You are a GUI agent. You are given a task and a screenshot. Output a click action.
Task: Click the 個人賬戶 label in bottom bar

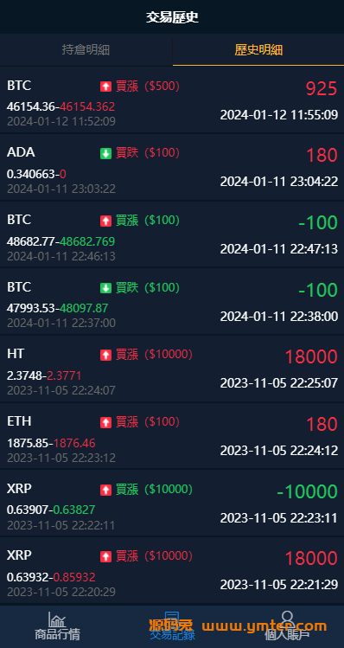point(287,634)
